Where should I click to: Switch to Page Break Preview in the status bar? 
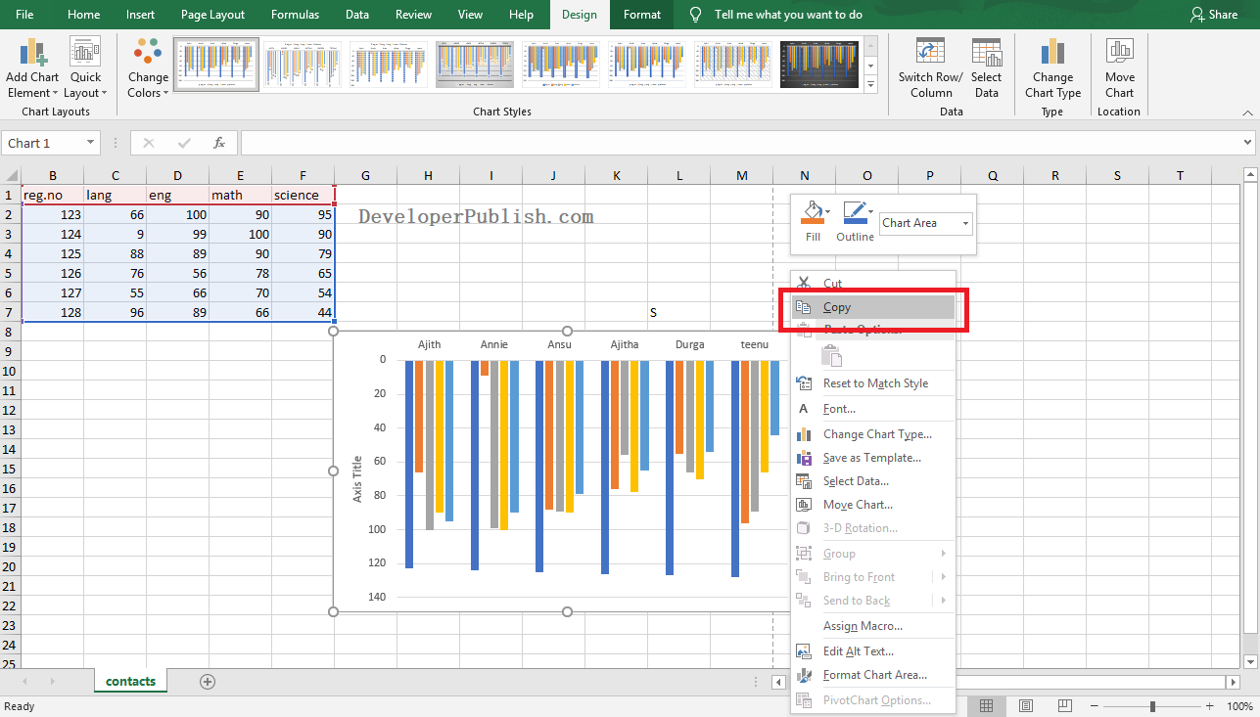click(x=1064, y=705)
